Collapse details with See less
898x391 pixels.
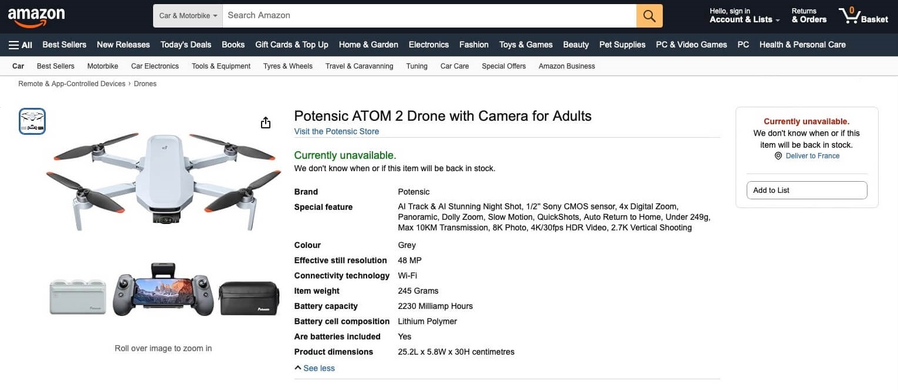(x=314, y=368)
